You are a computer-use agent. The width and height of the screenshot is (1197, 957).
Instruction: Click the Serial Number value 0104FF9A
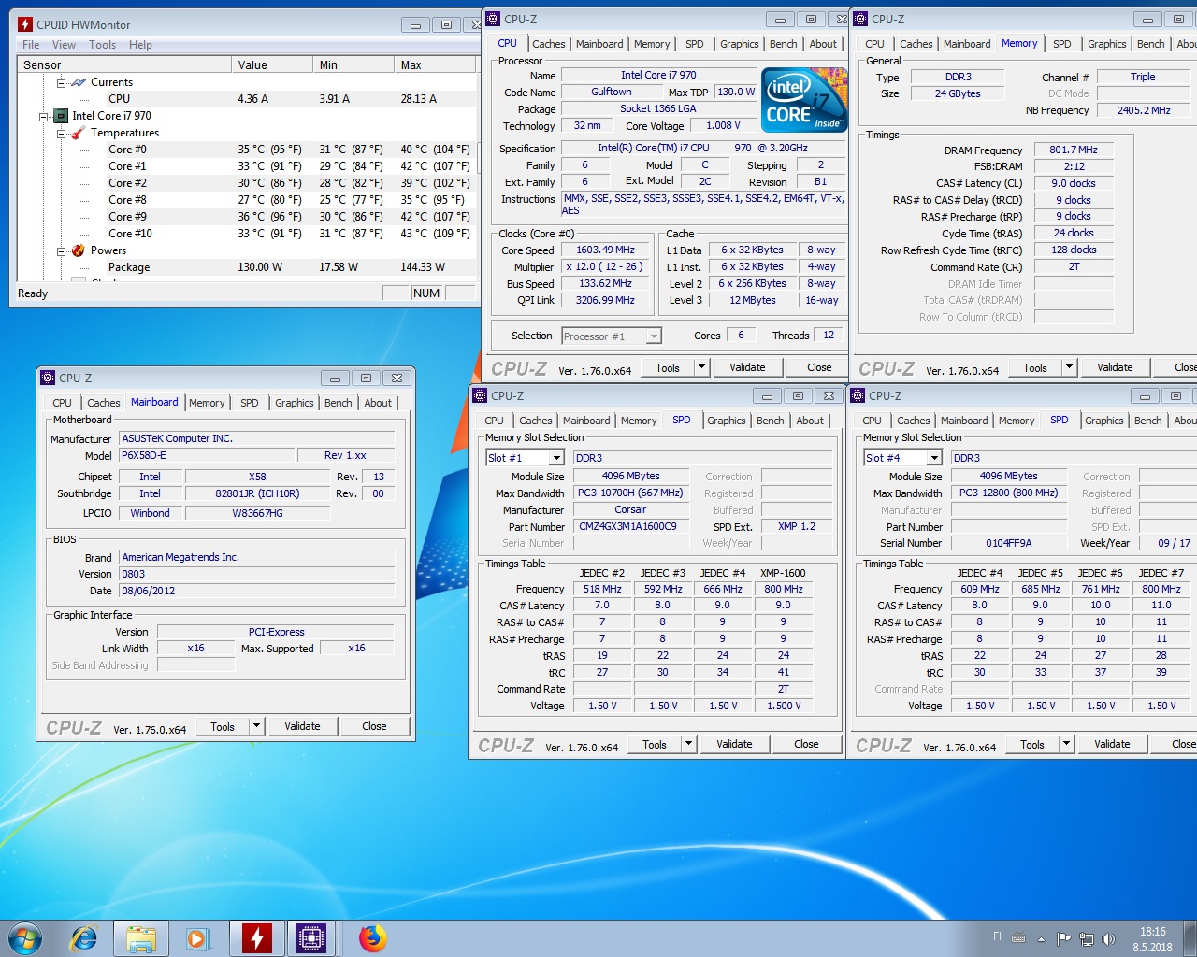(1009, 543)
